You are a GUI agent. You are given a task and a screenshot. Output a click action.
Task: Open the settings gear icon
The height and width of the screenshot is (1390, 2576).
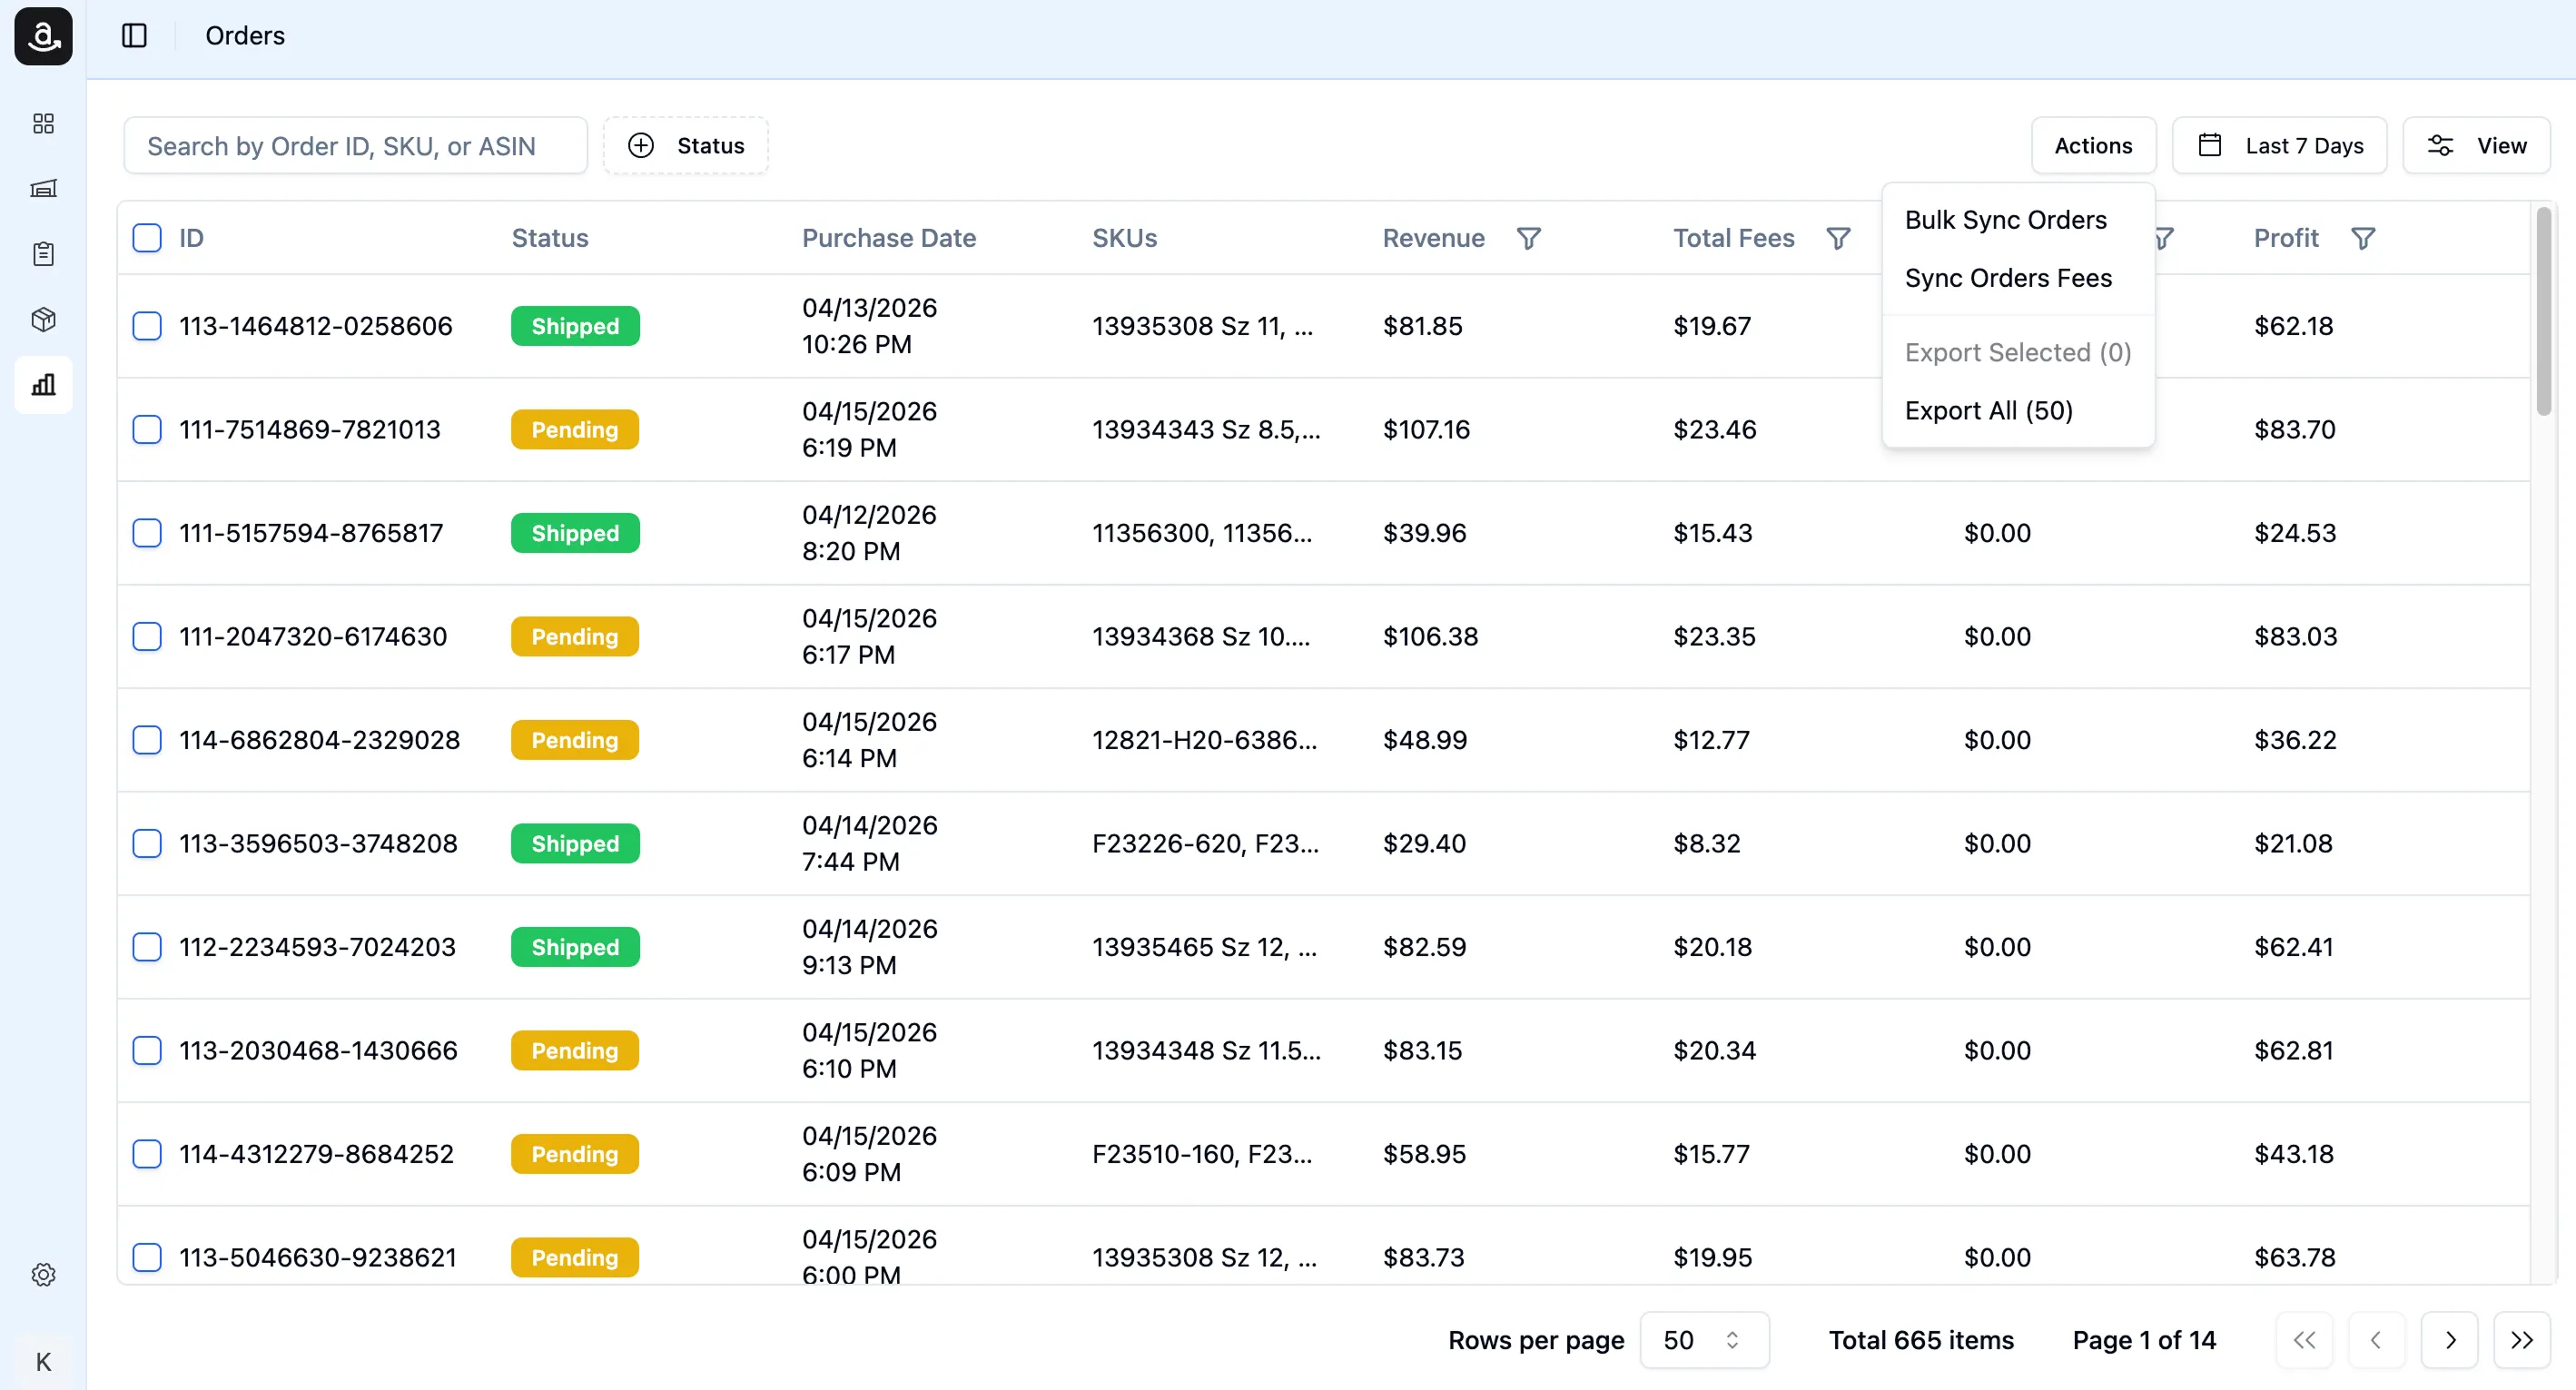[x=43, y=1274]
